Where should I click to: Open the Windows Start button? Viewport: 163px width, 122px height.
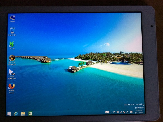pyautogui.click(x=9, y=114)
